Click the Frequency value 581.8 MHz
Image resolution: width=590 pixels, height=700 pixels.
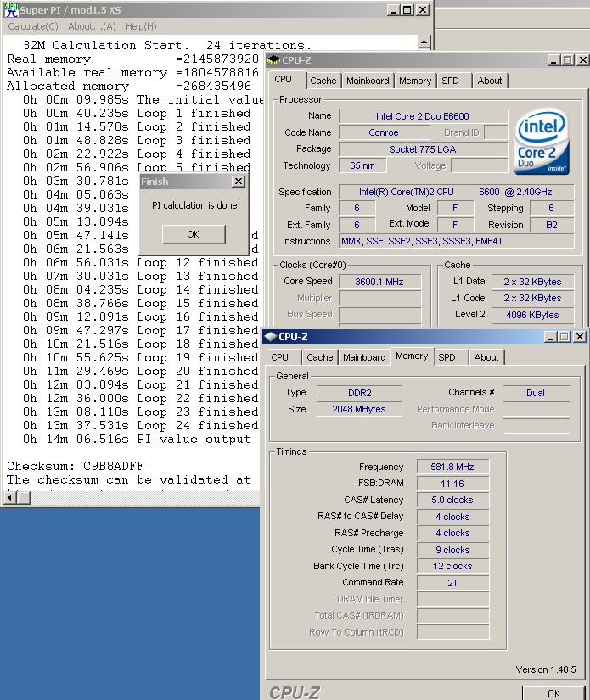pyautogui.click(x=452, y=467)
